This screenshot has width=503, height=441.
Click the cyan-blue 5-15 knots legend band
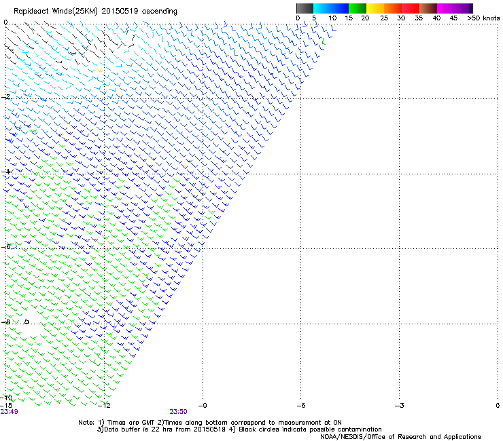[x=331, y=8]
